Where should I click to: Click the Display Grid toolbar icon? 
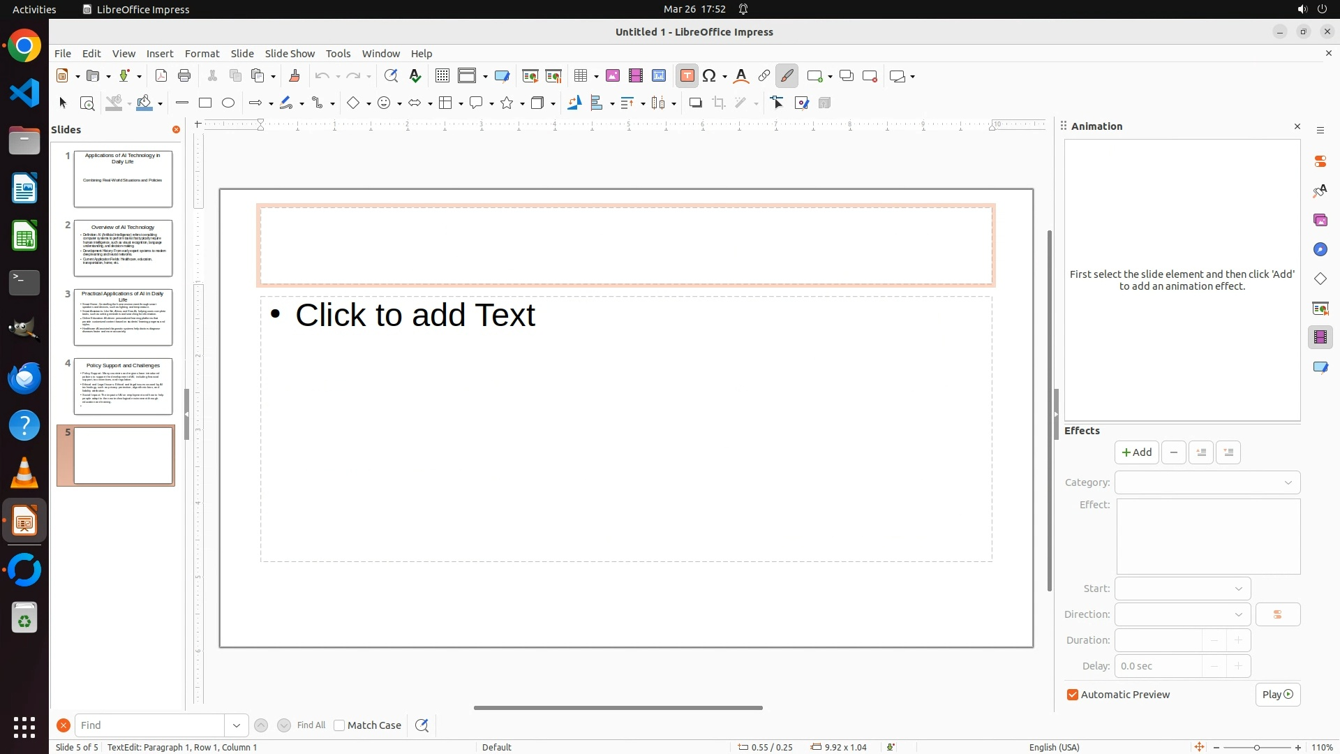pos(442,76)
